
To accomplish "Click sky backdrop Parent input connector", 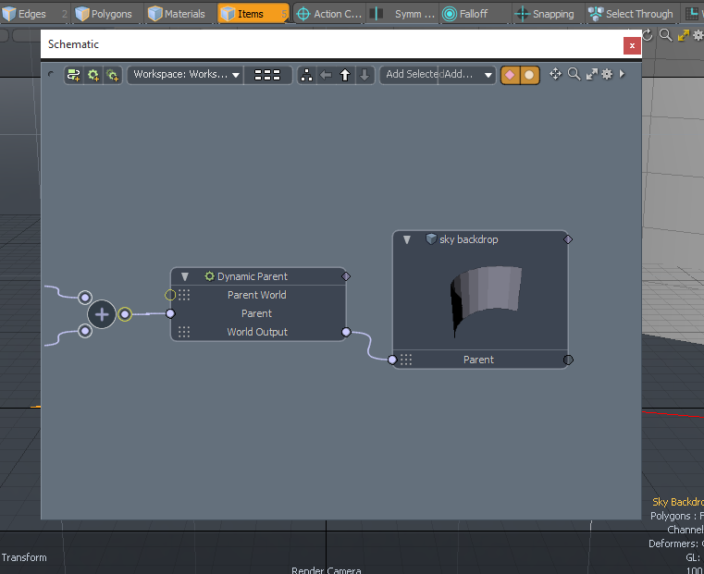I will tap(392, 360).
